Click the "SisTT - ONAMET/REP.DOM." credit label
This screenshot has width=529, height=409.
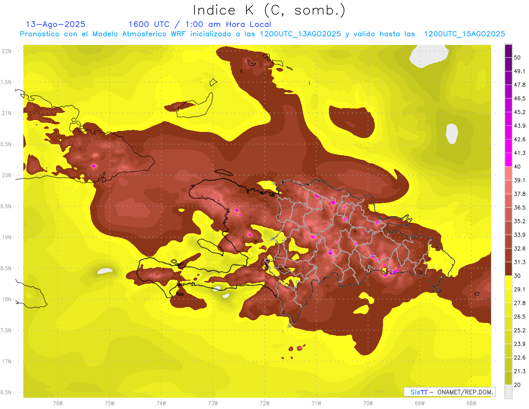[449, 392]
